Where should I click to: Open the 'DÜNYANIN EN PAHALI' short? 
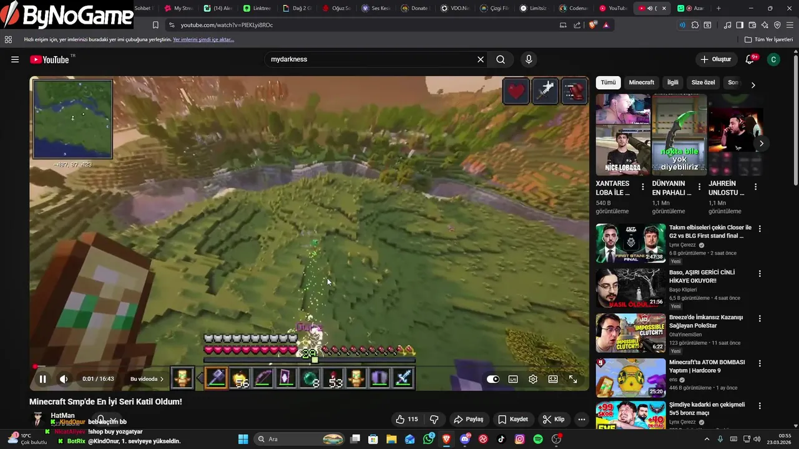[x=679, y=135]
